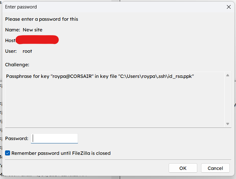Toggle the Remember password checkbox box

(8, 153)
